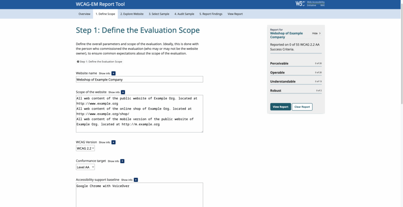
Task: Click the Understandable progress bar
Action: tap(296, 84)
